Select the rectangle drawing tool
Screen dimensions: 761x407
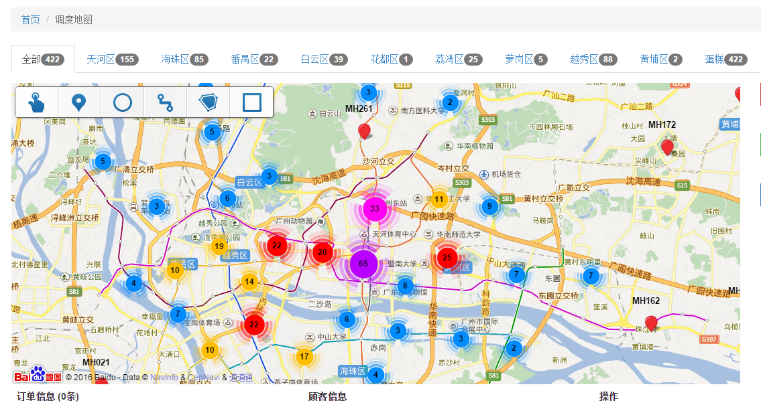[x=251, y=102]
